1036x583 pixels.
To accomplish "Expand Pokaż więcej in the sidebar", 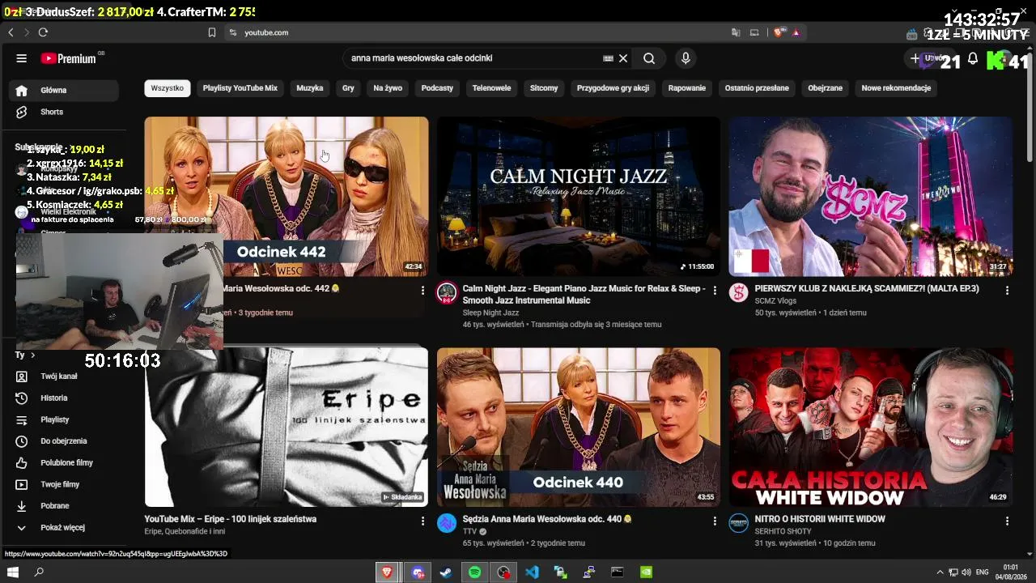I will point(65,527).
